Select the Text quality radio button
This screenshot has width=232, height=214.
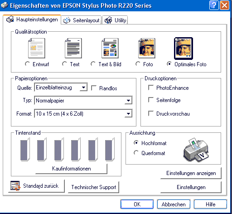(64, 64)
